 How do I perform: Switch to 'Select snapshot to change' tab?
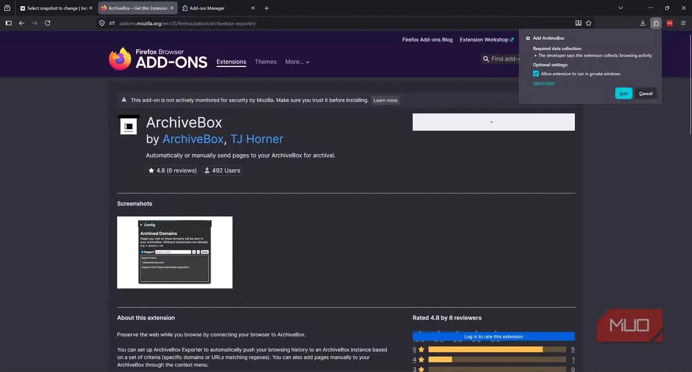point(57,8)
